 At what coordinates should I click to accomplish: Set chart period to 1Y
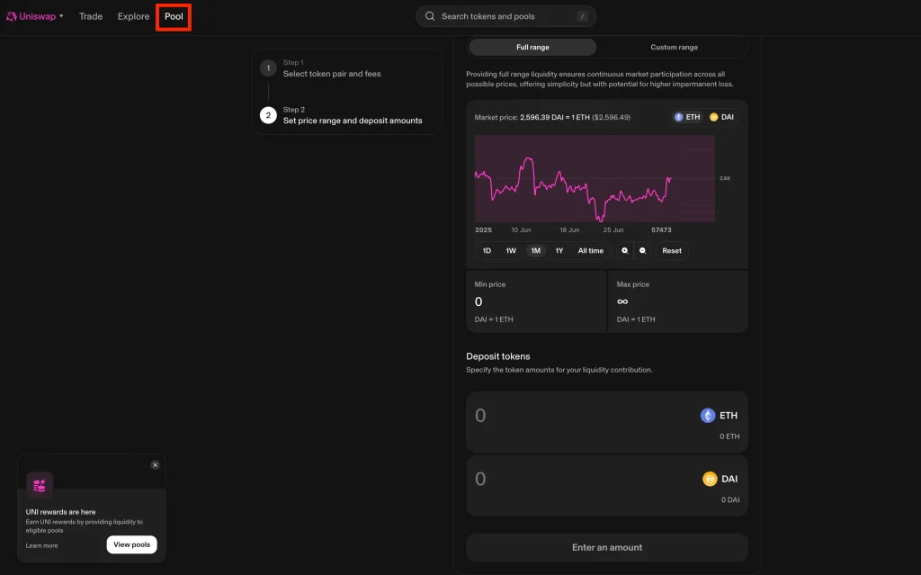(559, 251)
